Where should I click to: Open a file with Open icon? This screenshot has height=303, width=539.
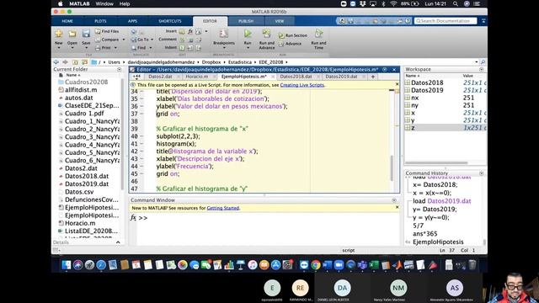point(72,34)
